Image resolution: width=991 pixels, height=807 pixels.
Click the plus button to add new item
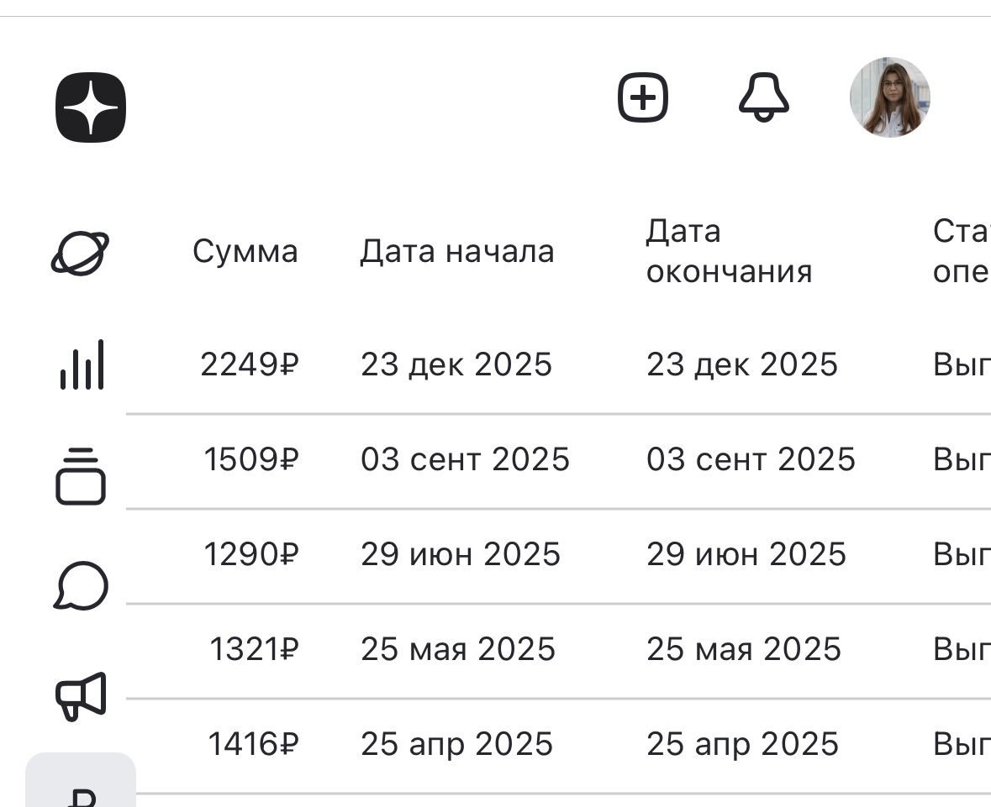[643, 97]
